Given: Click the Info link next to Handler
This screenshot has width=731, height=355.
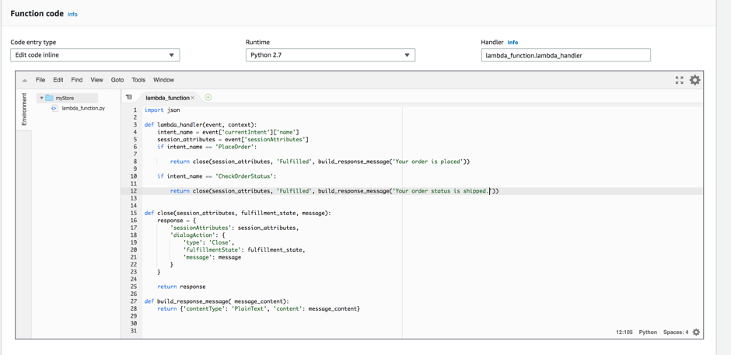Looking at the screenshot, I should (x=512, y=43).
